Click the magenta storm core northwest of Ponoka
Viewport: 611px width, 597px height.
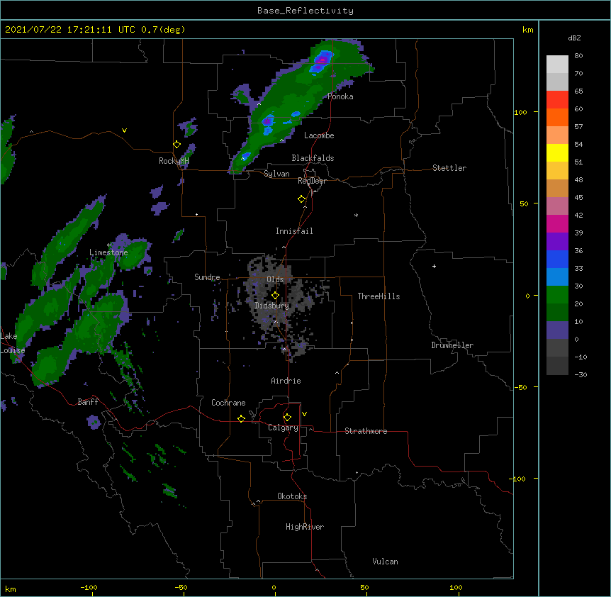pos(323,60)
